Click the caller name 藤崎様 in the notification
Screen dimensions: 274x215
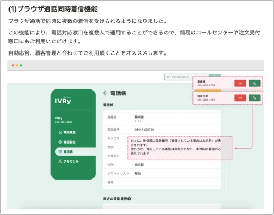pyautogui.click(x=201, y=82)
